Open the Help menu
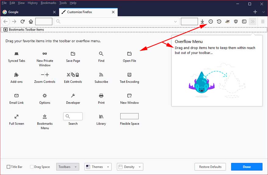 click(x=73, y=3)
